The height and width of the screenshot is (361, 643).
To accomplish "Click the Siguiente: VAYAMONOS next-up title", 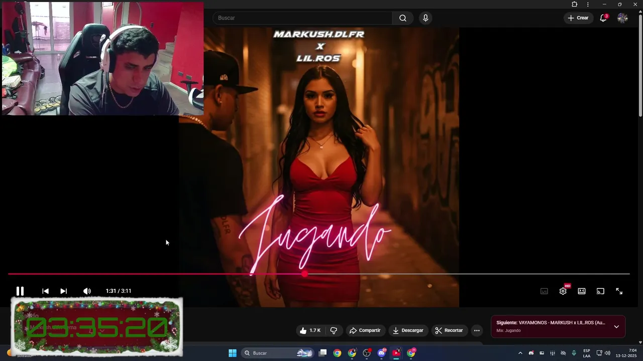I will (x=551, y=323).
